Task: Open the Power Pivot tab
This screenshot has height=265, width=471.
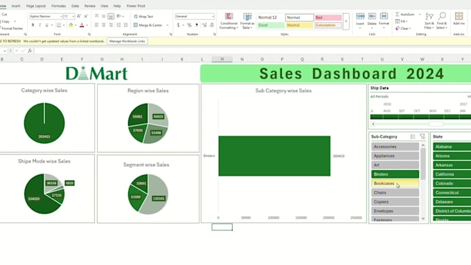Action: pos(136,6)
